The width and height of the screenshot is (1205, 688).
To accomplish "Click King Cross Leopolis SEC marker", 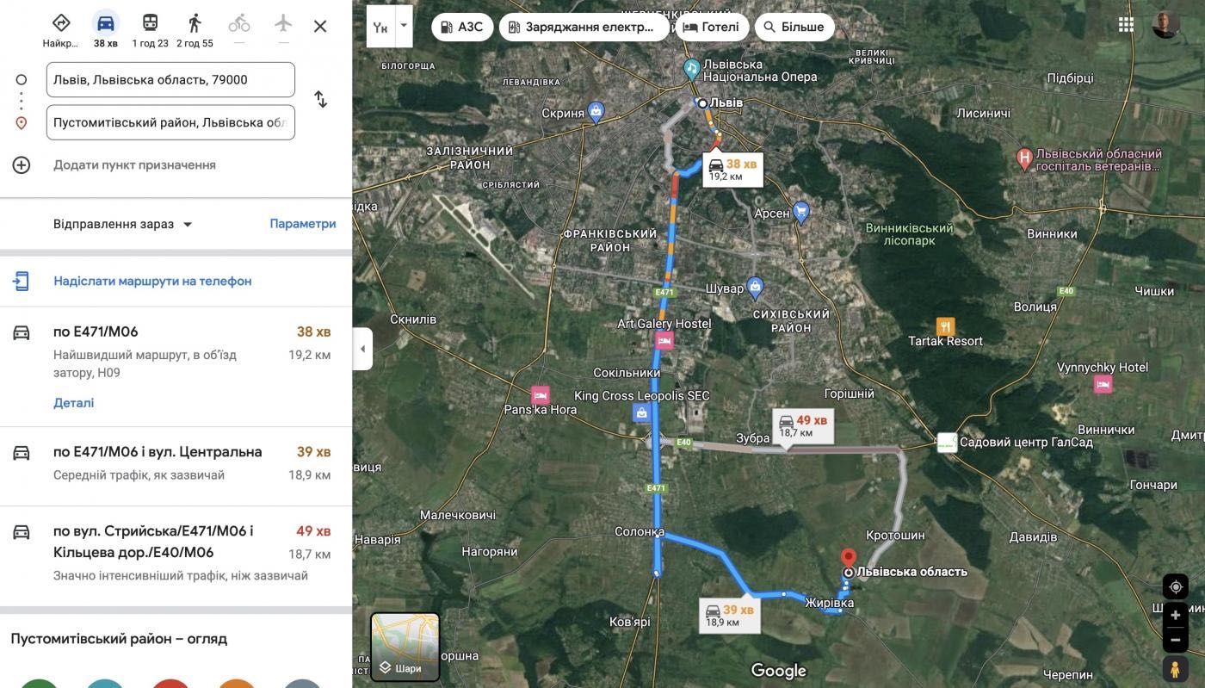I will [x=641, y=413].
